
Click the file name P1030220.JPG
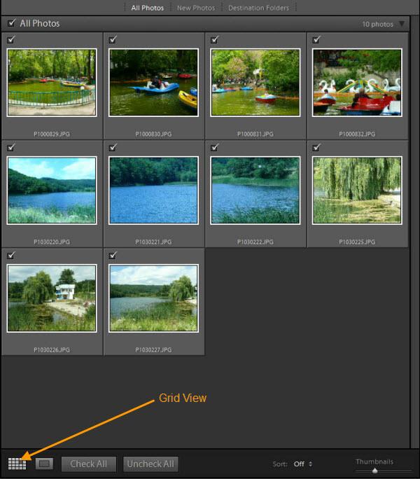[x=52, y=242]
